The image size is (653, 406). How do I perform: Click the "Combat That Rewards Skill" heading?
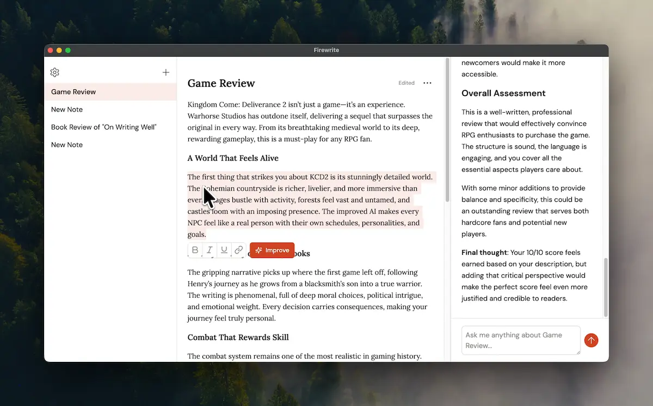pos(238,337)
